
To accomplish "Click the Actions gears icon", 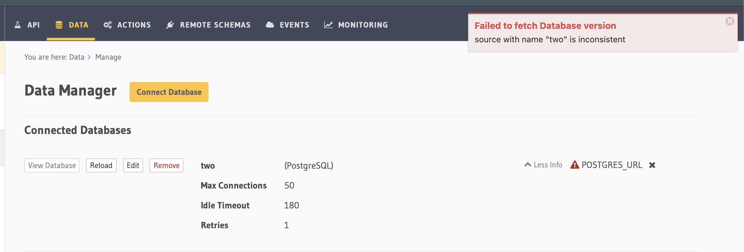I will (x=107, y=25).
